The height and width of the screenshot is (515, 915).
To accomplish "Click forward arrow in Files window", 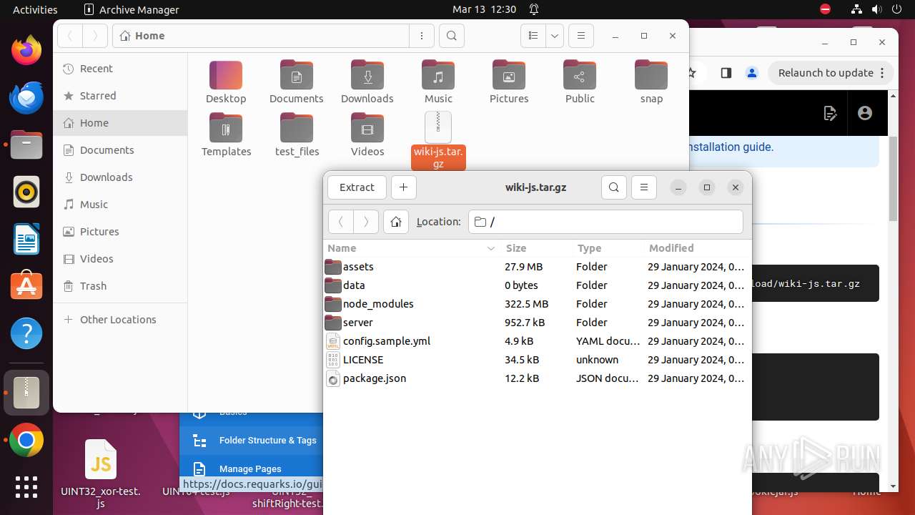I will click(x=95, y=36).
